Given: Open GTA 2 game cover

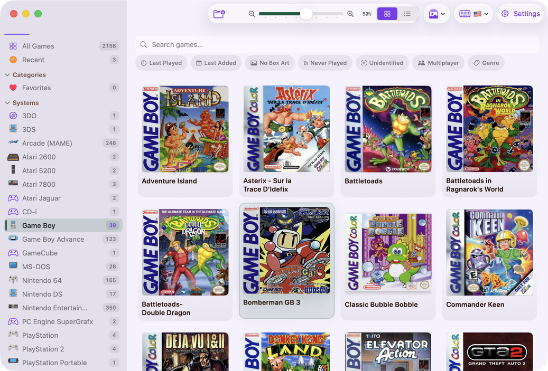Looking at the screenshot, I should coord(489,352).
